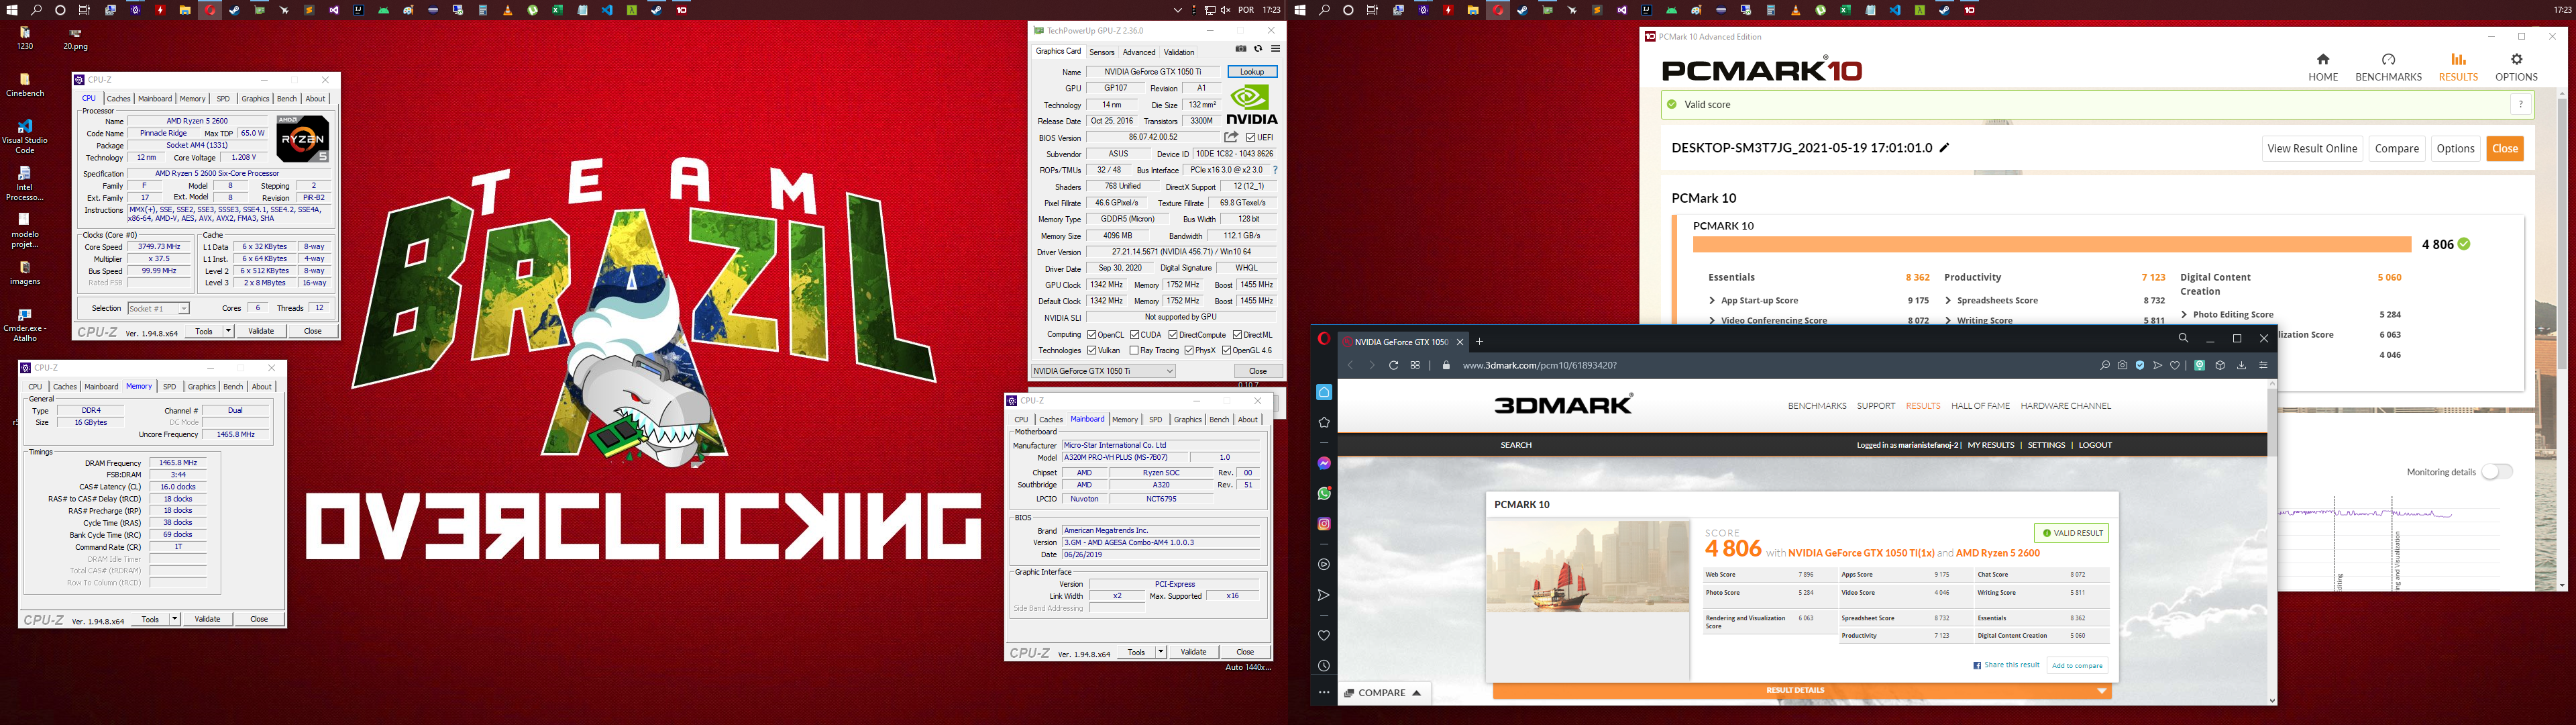Open Cinebench desktop shortcut

25,84
